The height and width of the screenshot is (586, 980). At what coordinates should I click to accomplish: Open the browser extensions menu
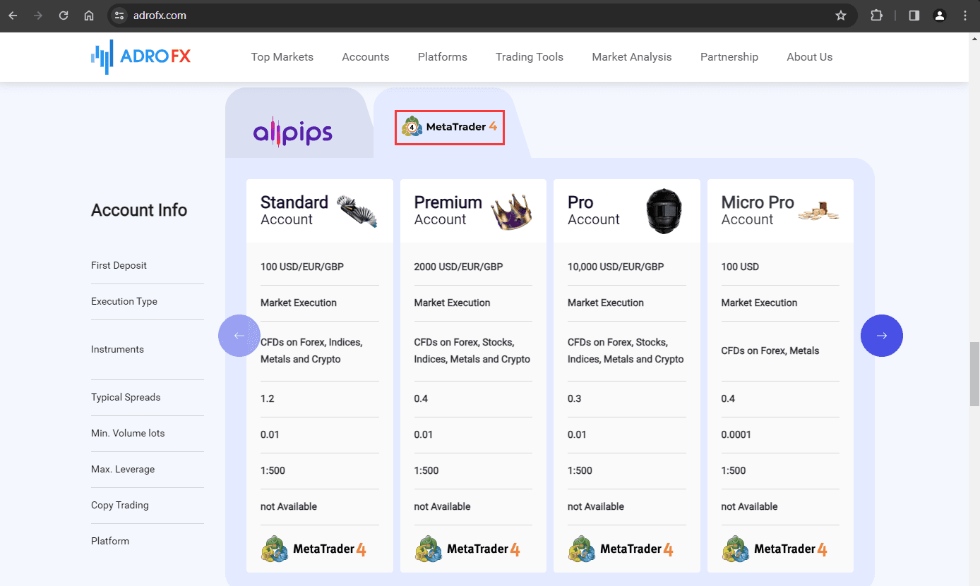pos(876,16)
